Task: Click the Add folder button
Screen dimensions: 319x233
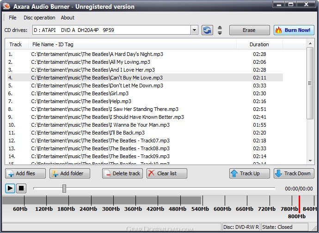Action: (70, 173)
